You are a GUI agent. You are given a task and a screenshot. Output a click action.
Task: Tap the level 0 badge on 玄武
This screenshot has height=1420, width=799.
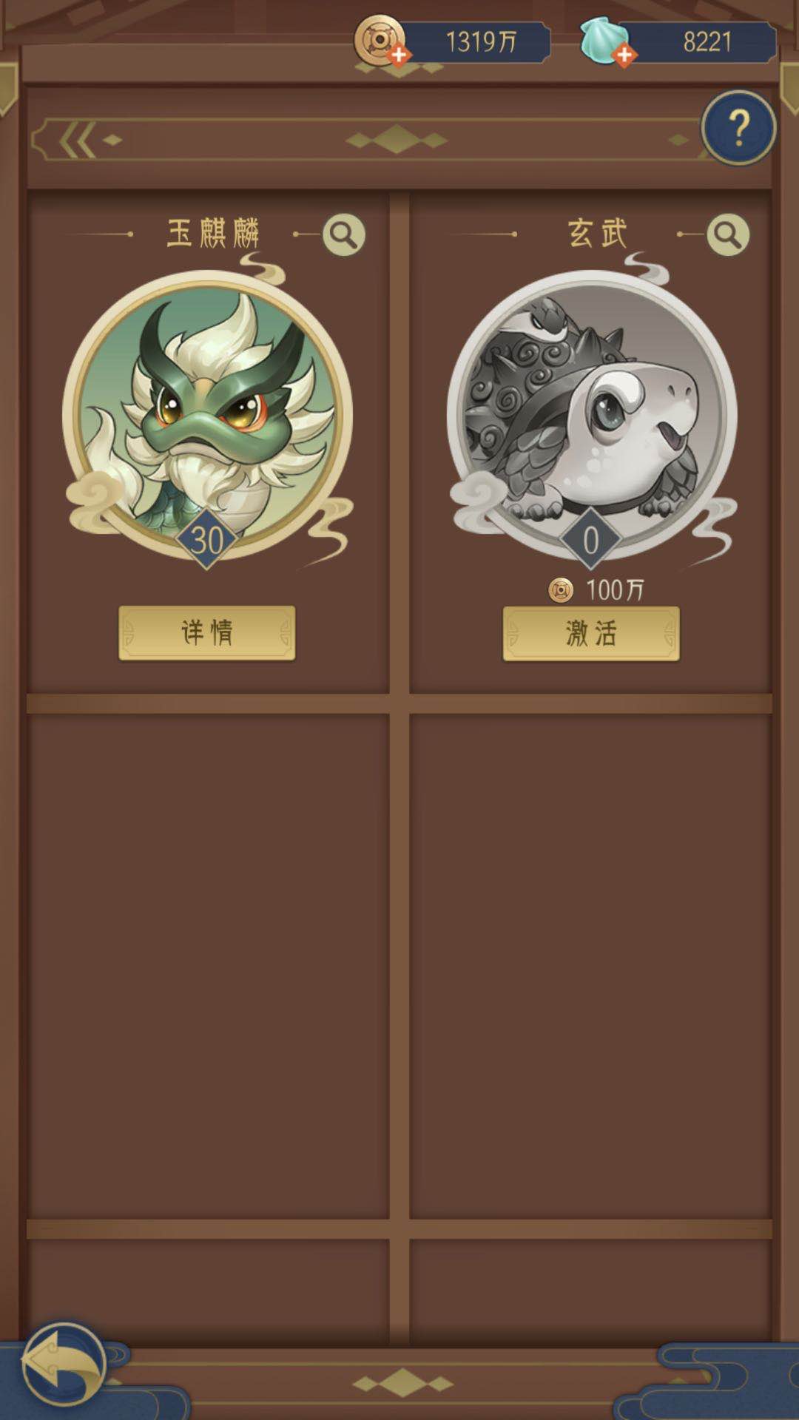pyautogui.click(x=591, y=540)
